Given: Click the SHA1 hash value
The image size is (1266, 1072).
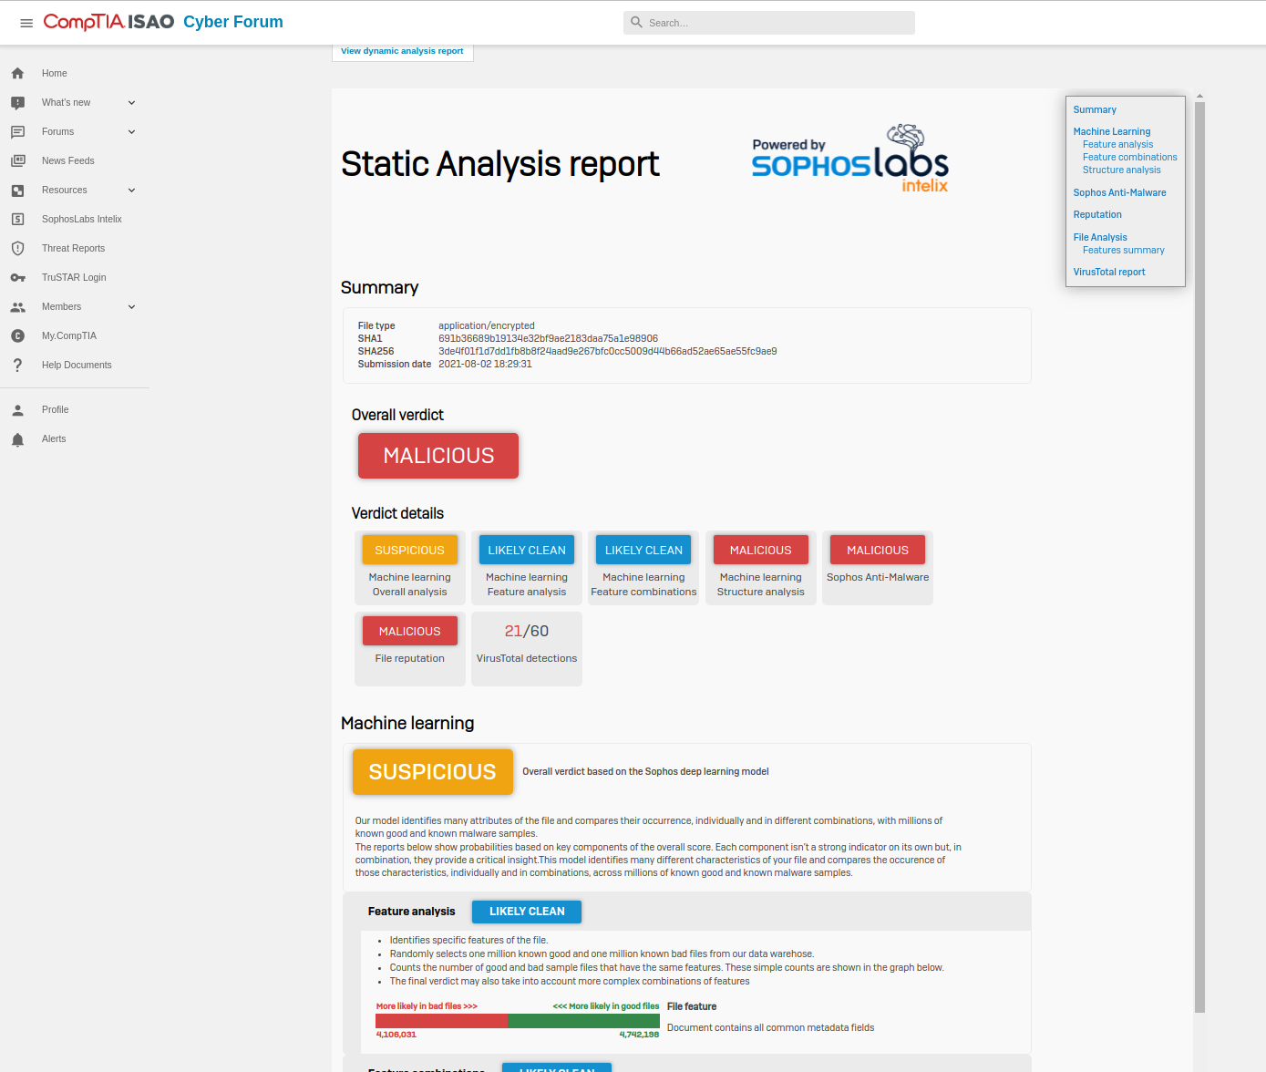Looking at the screenshot, I should [548, 338].
